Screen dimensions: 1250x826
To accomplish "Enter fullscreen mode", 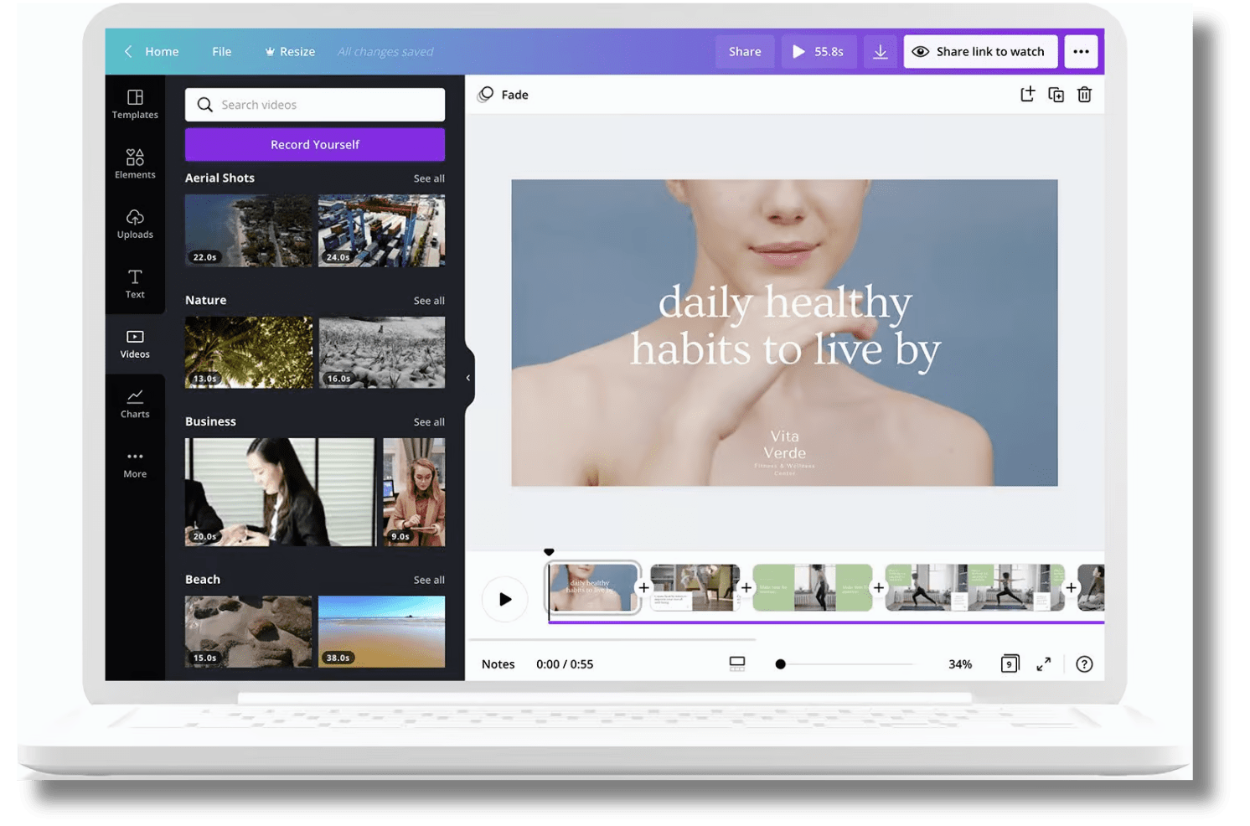I will click(x=1043, y=664).
